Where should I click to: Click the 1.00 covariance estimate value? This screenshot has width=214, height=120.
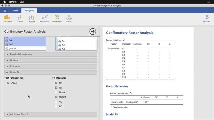tap(146, 102)
